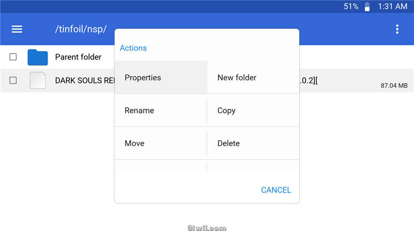414x232 pixels.
Task: Check the Parent folder checkbox
Action: coord(13,57)
